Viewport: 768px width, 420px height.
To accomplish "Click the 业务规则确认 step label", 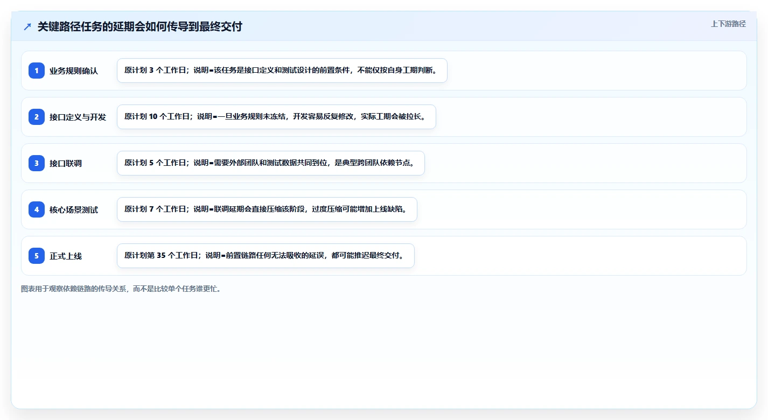I will (x=74, y=71).
